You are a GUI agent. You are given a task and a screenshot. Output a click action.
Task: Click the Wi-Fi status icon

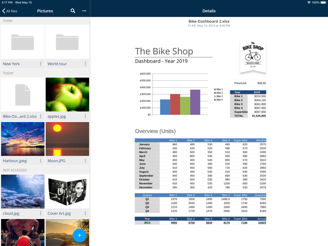coord(309,3)
